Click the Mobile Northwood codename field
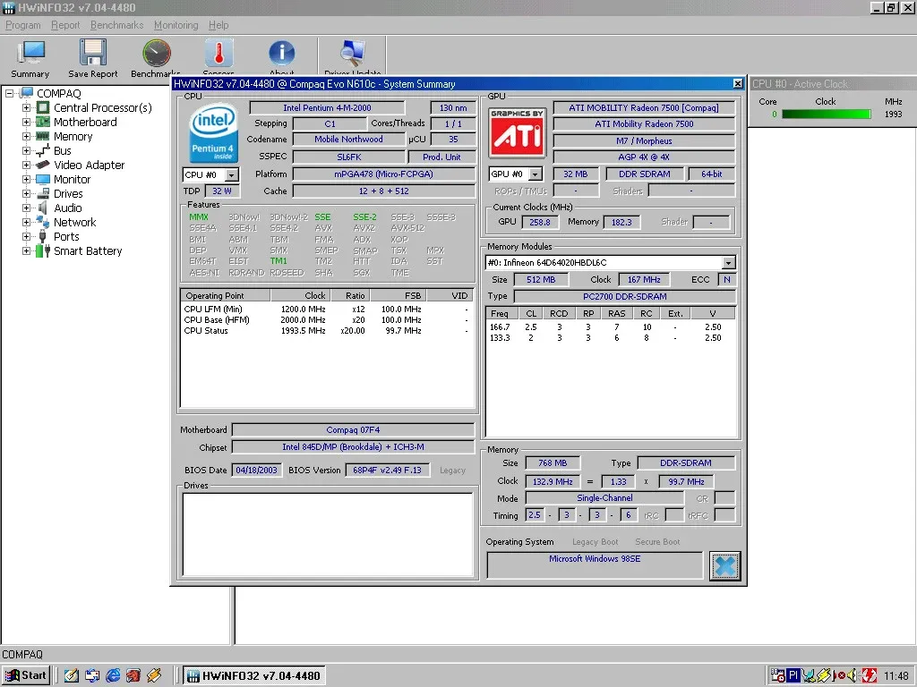 click(x=348, y=140)
